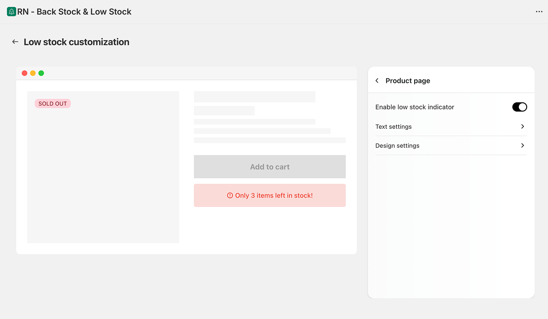Click the 'Only 3 items left in stock!' text

(x=274, y=195)
